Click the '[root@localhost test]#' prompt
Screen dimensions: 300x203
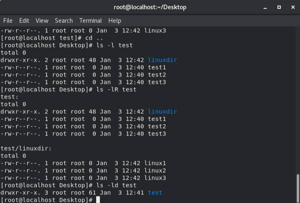pos(41,38)
